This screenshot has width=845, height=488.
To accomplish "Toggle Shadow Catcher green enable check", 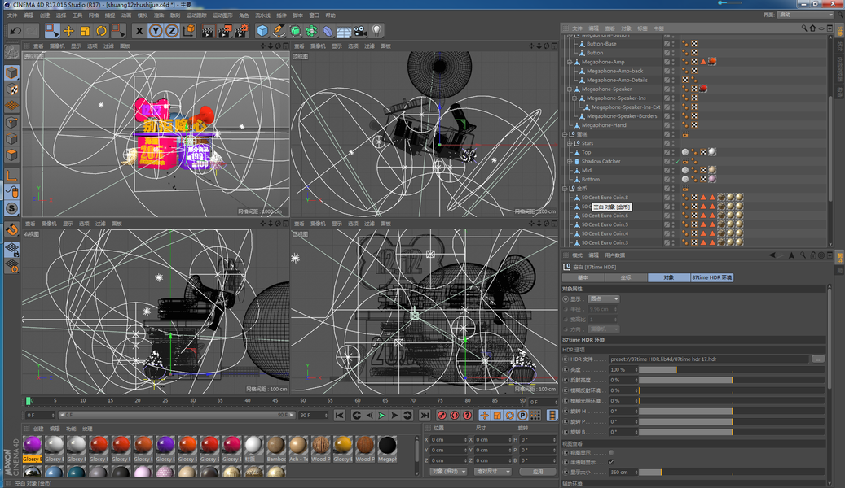I will 677,161.
